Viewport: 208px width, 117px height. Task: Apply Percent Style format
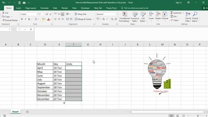tap(104, 19)
